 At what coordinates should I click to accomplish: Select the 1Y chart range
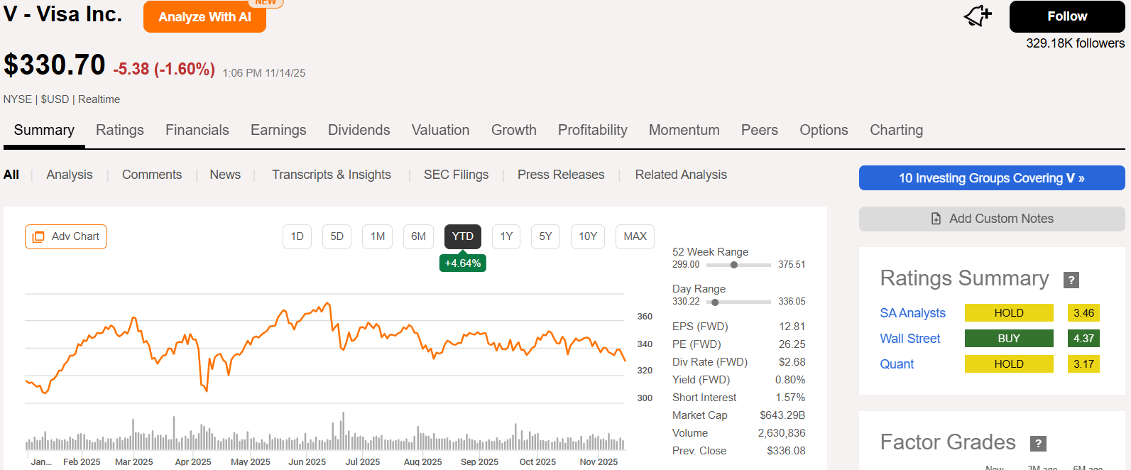click(x=506, y=236)
